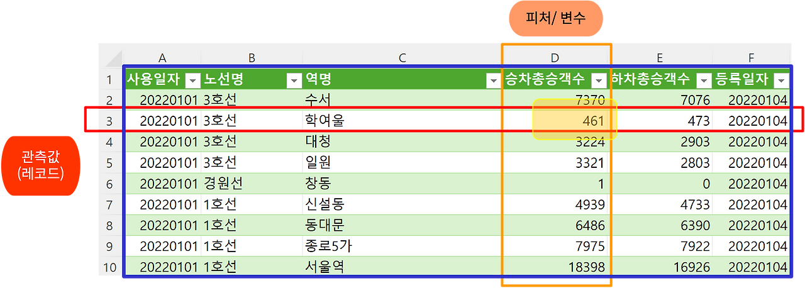Click the 등록일자 header cell text
The width and height of the screenshot is (805, 288).
coord(741,79)
